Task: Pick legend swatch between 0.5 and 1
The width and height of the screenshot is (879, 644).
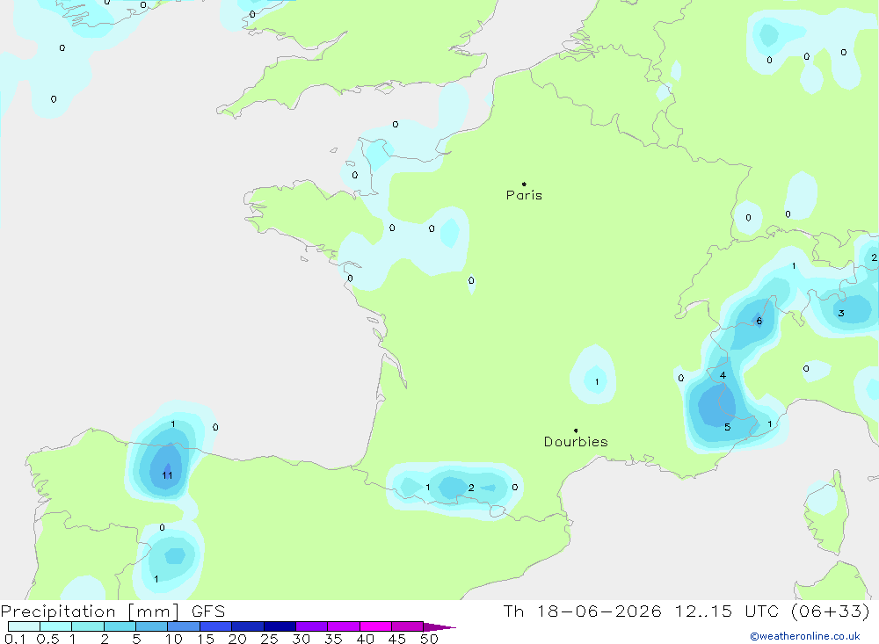Action: pyautogui.click(x=56, y=626)
